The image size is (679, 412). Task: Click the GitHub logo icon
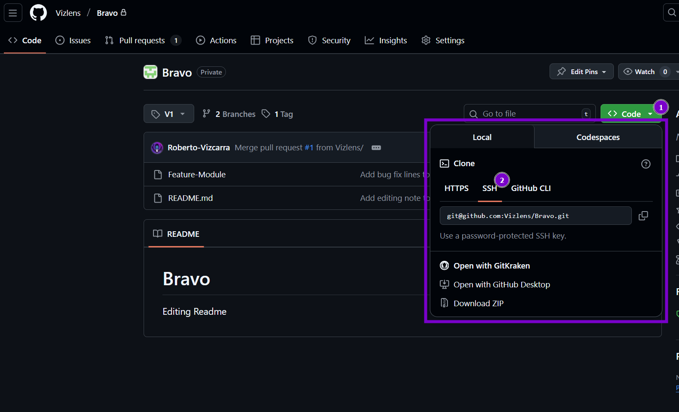click(x=38, y=13)
